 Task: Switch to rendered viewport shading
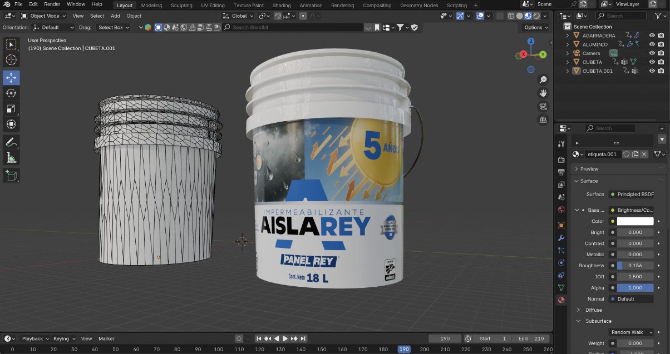tap(536, 16)
